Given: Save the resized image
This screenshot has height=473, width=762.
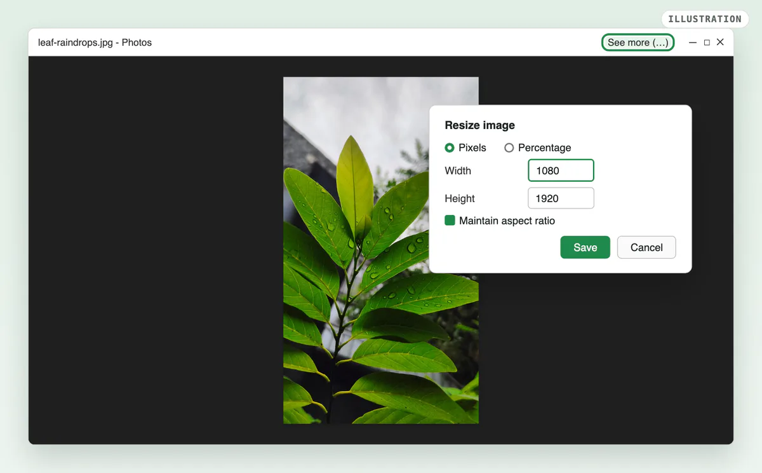Looking at the screenshot, I should [x=585, y=247].
